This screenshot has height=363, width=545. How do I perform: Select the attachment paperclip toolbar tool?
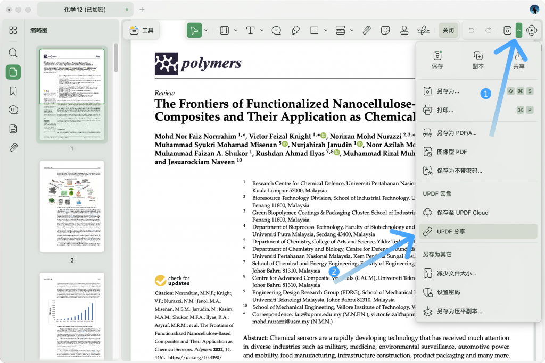pos(367,30)
